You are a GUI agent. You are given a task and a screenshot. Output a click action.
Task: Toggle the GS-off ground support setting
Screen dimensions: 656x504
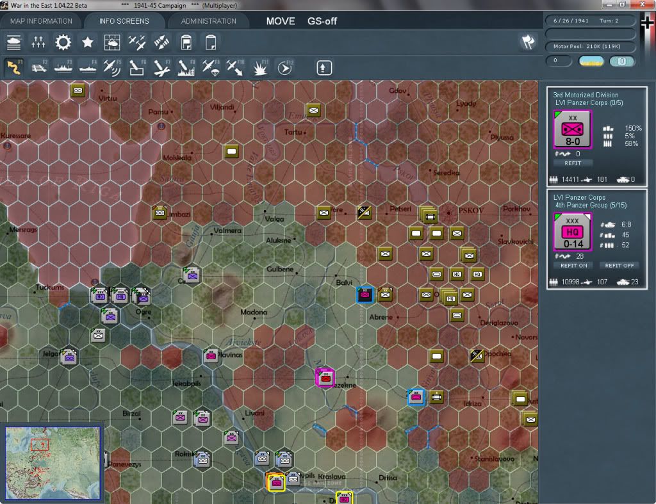point(322,21)
